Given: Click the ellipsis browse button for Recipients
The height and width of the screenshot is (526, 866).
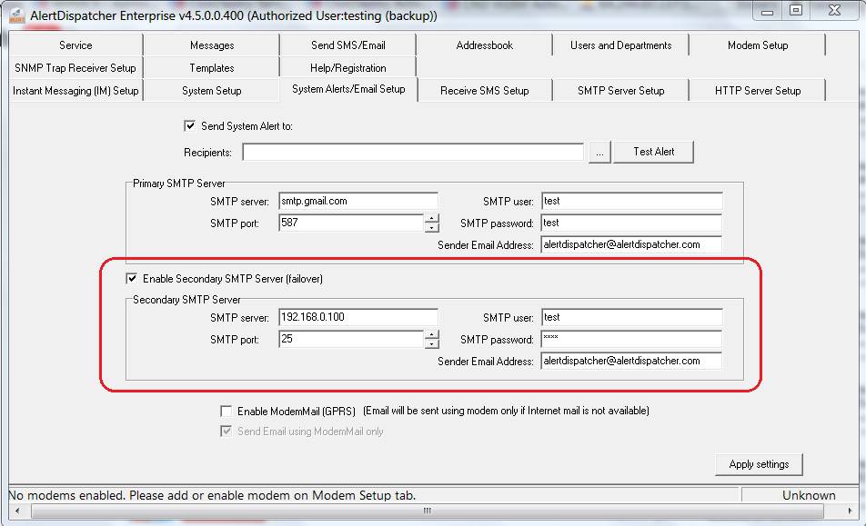Looking at the screenshot, I should [x=599, y=152].
